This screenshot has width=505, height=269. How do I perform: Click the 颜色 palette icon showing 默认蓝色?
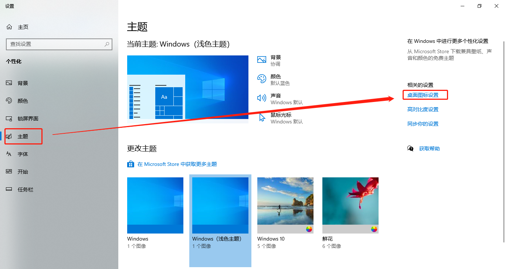pos(262,79)
